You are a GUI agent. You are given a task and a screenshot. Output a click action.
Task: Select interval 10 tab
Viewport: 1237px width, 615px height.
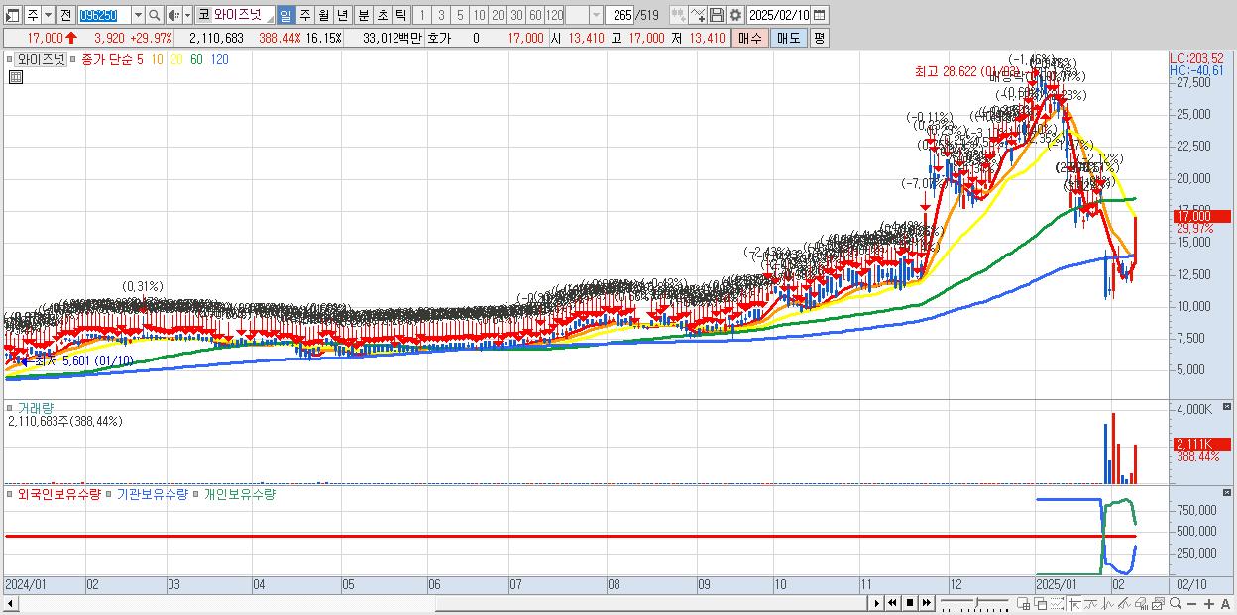pos(479,15)
